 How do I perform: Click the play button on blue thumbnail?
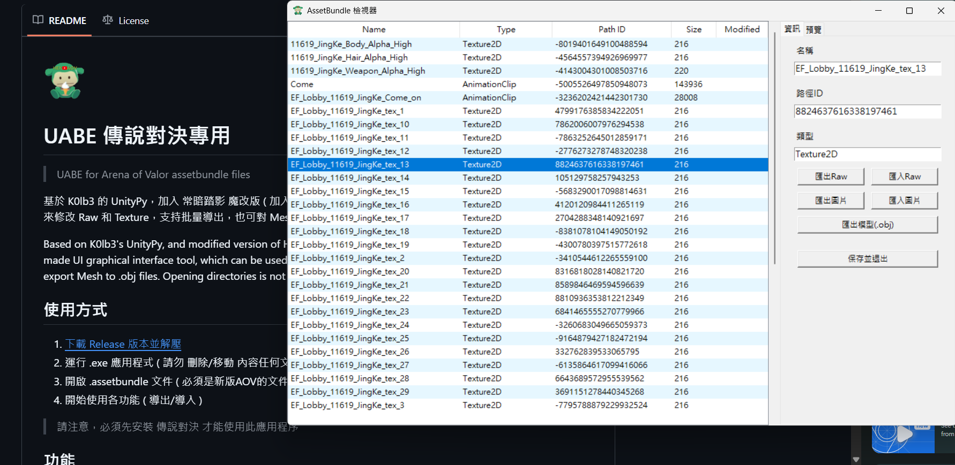point(905,434)
